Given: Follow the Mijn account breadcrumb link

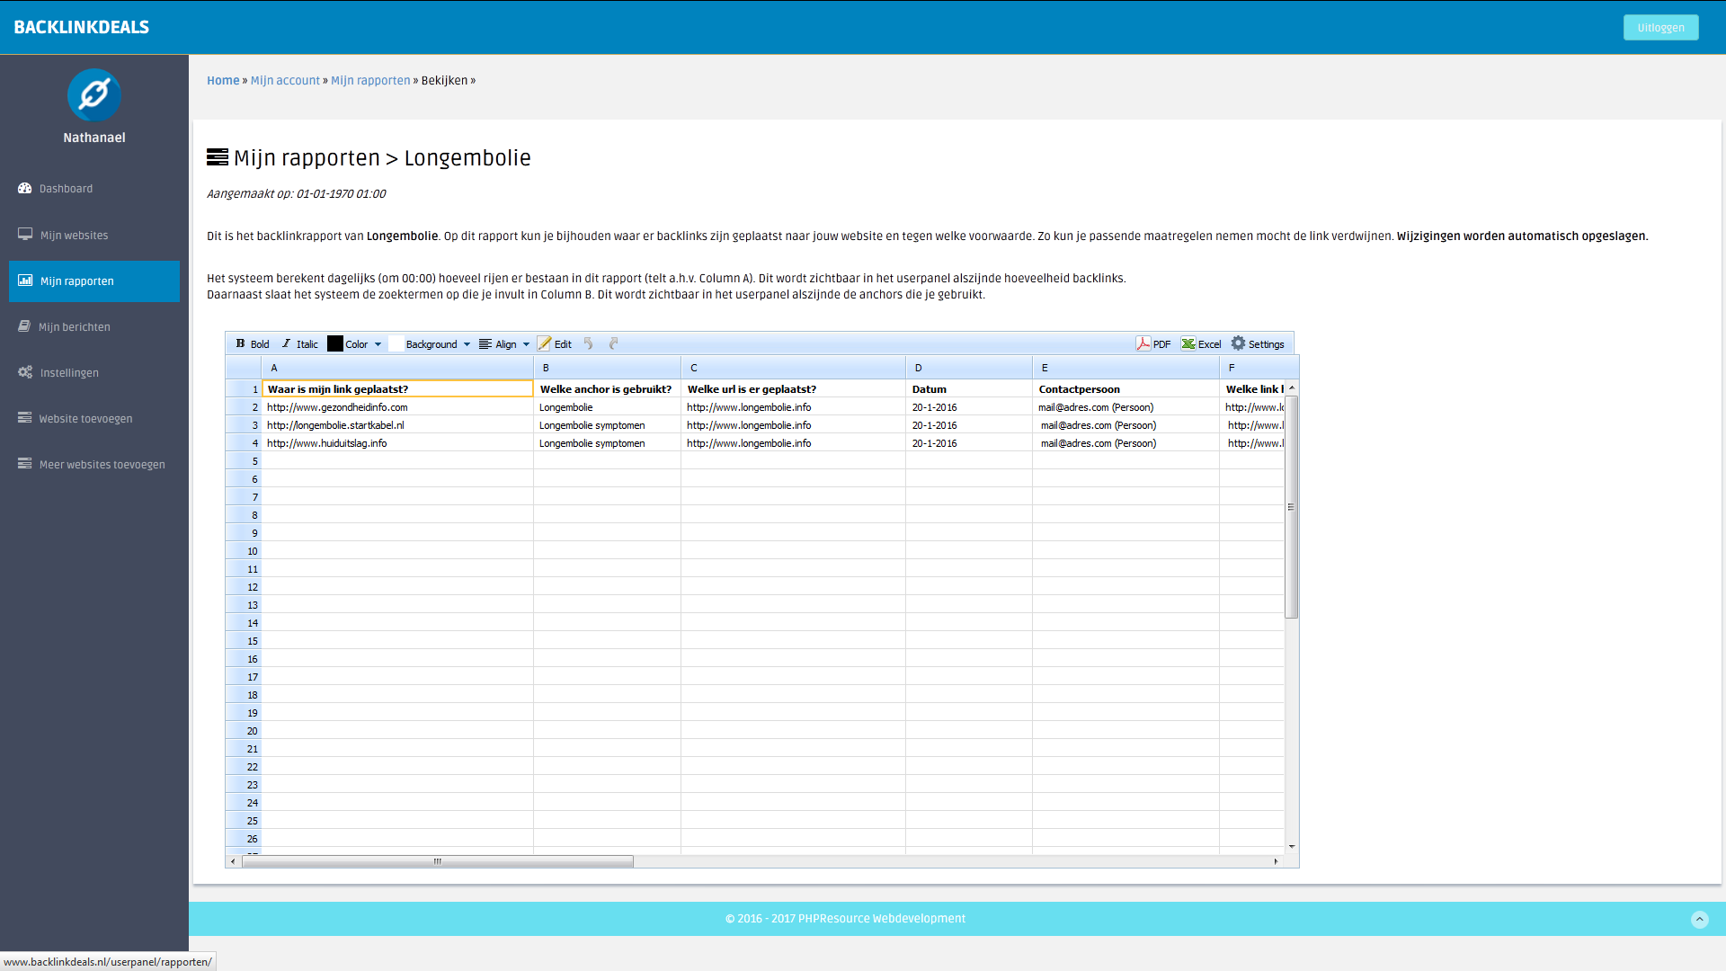Looking at the screenshot, I should point(285,80).
